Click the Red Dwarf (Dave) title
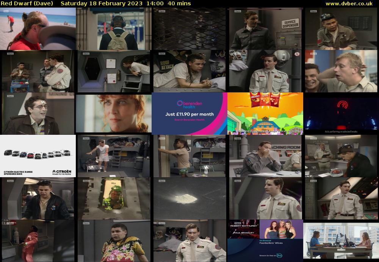This screenshot has width=379, height=262. tap(27, 3)
